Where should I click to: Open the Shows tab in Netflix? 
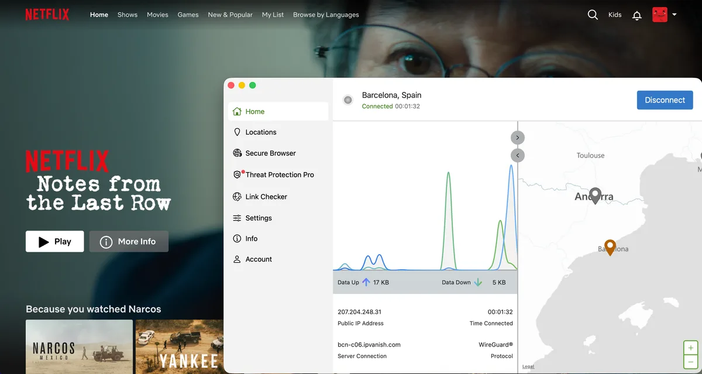128,15
